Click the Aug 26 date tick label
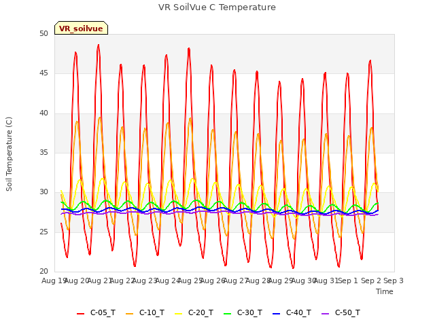This screenshot has width=435, height=326. [213, 280]
